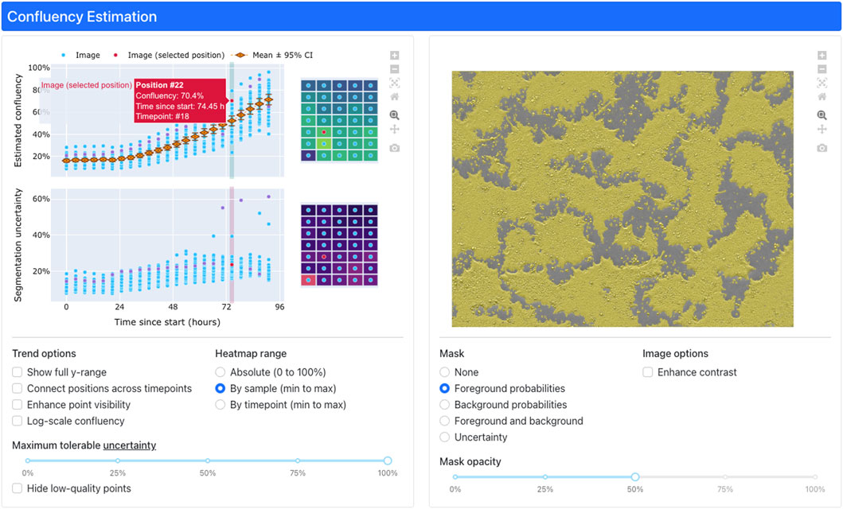Tick Hide low-quality points checkbox
Image resolution: width=843 pixels, height=509 pixels.
[x=18, y=488]
